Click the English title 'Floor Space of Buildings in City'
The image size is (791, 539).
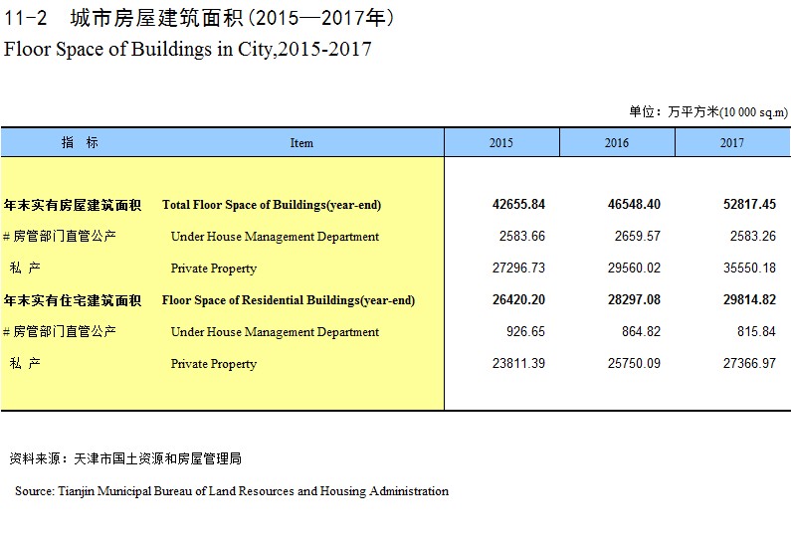[138, 50]
